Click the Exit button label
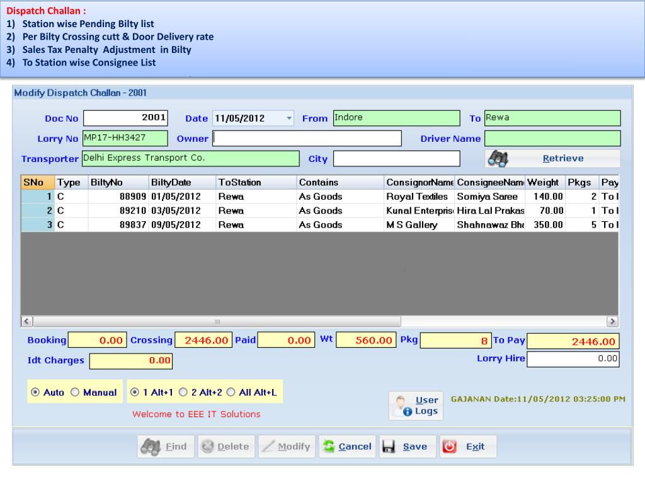Screen dimensions: 645x484 click(x=475, y=447)
